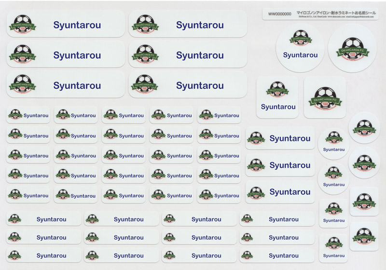
Task: Select the bottom-right long thin Syuntarou sticker
Action: coord(278,256)
